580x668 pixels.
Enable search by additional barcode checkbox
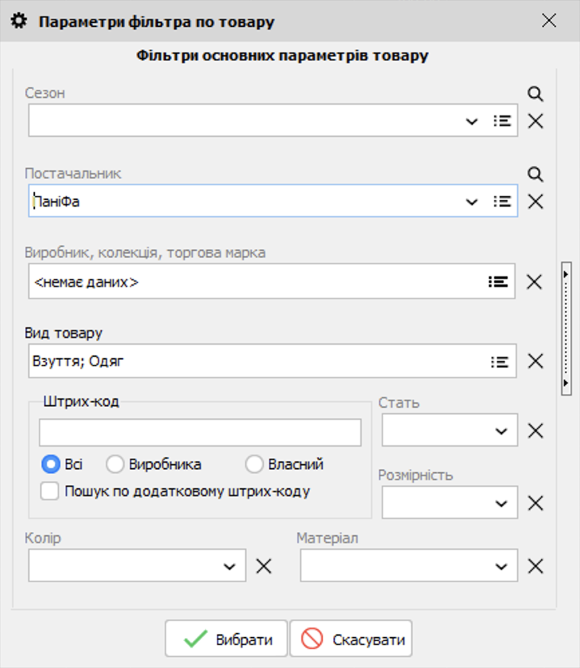(49, 492)
